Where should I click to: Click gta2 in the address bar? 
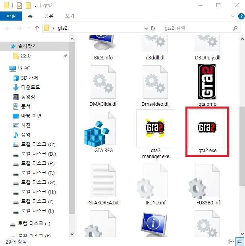click(x=63, y=28)
